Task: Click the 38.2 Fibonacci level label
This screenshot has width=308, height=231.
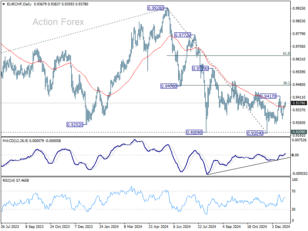Action: click(286, 83)
